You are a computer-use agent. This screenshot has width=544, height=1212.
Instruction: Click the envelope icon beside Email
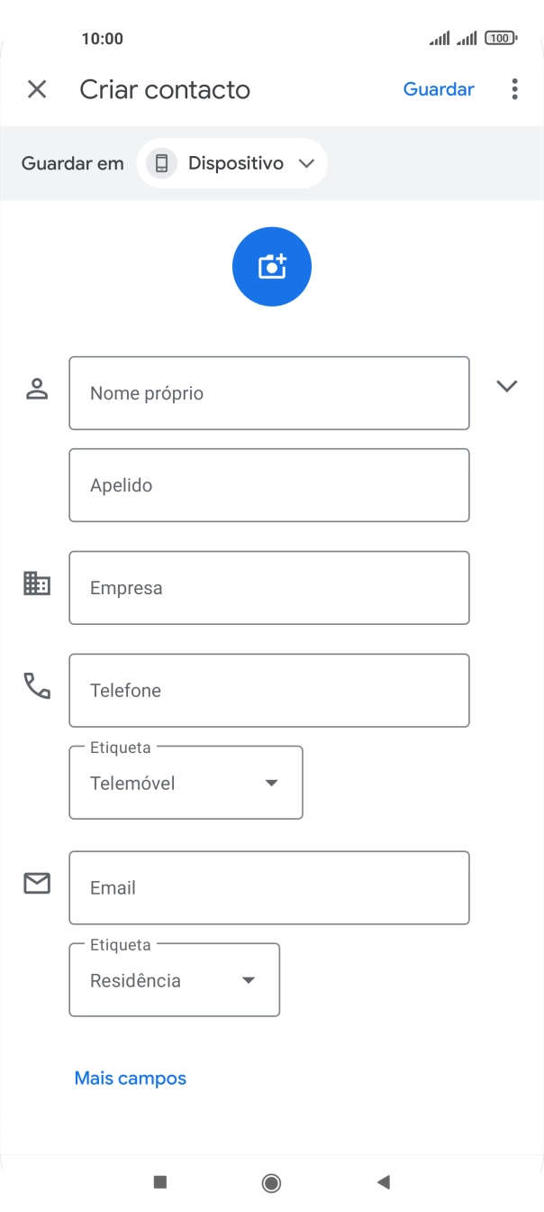36,883
